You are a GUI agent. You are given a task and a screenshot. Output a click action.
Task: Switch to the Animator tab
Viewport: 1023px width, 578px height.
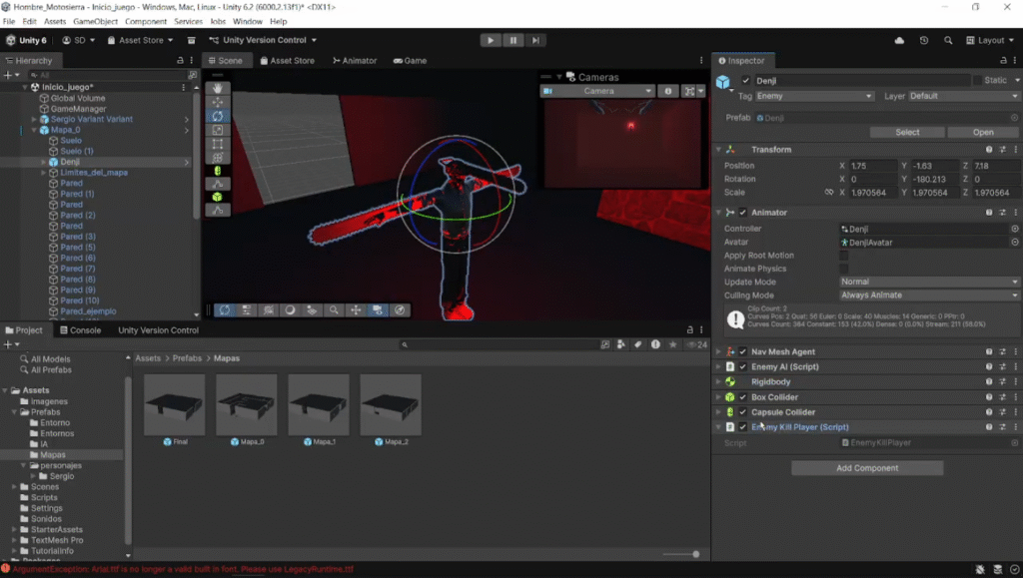point(355,61)
